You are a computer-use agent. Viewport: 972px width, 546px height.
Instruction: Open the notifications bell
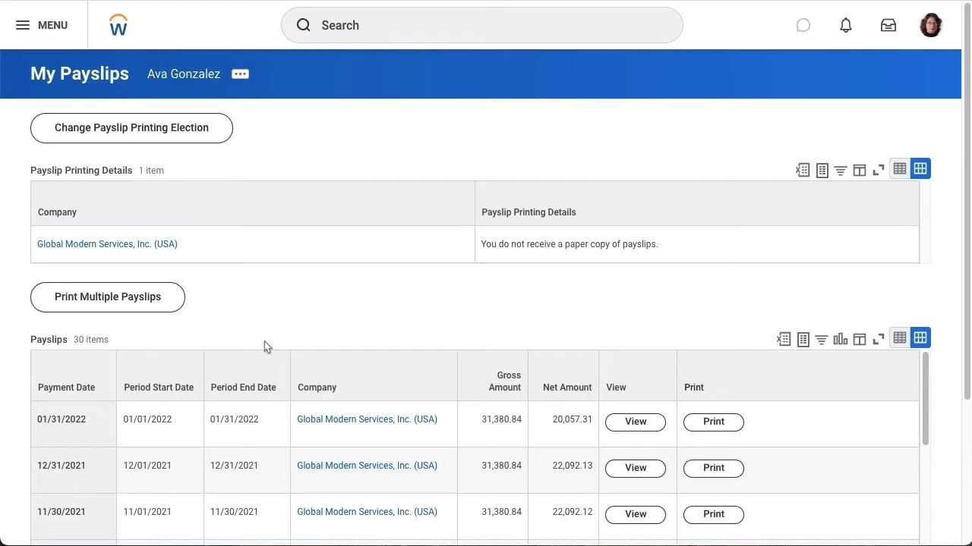point(846,25)
